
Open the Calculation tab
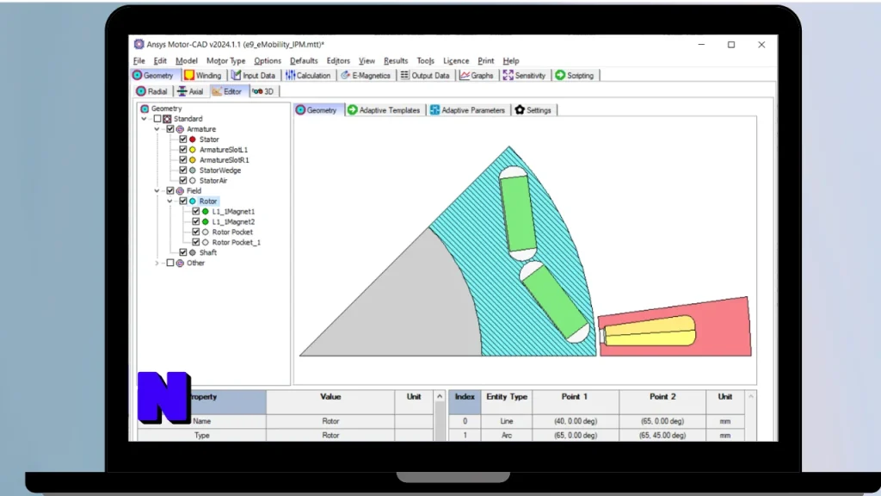coord(308,76)
